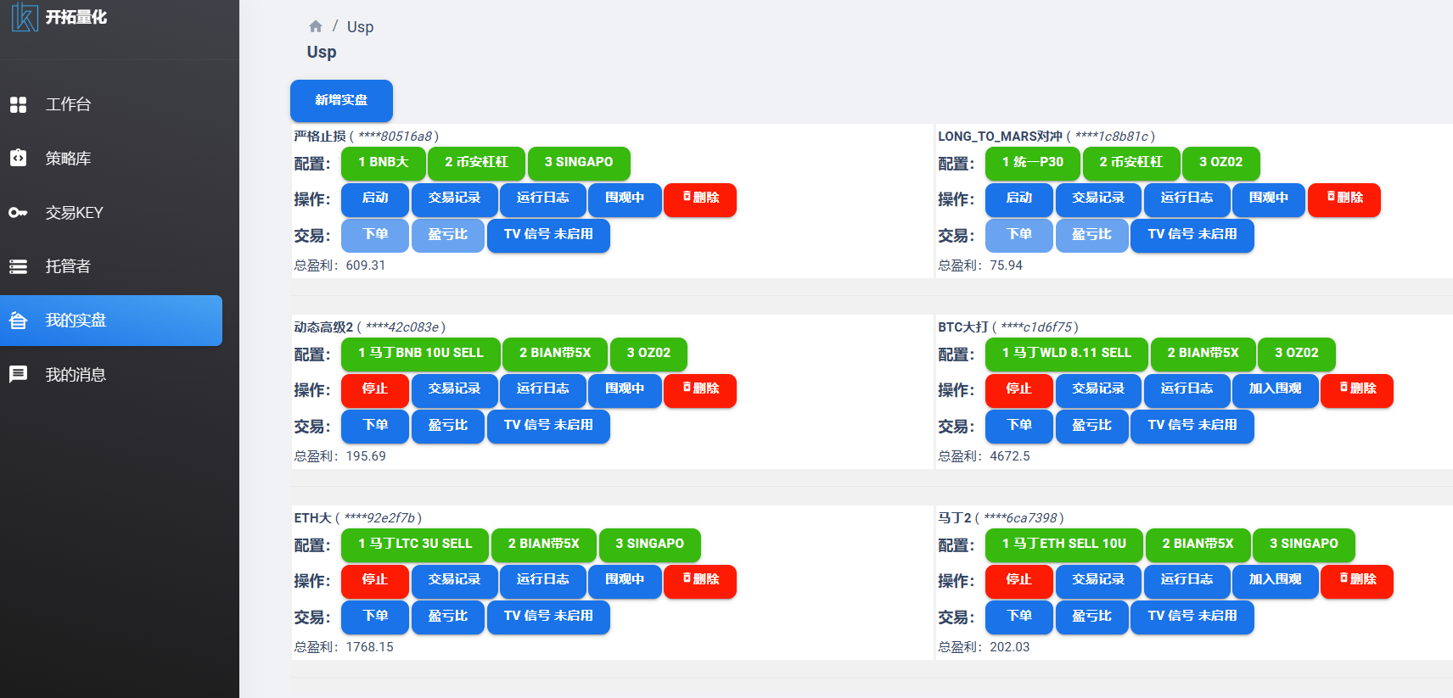The image size is (1453, 698).
Task: Stop the 动态高级2 live account
Action: 374,389
